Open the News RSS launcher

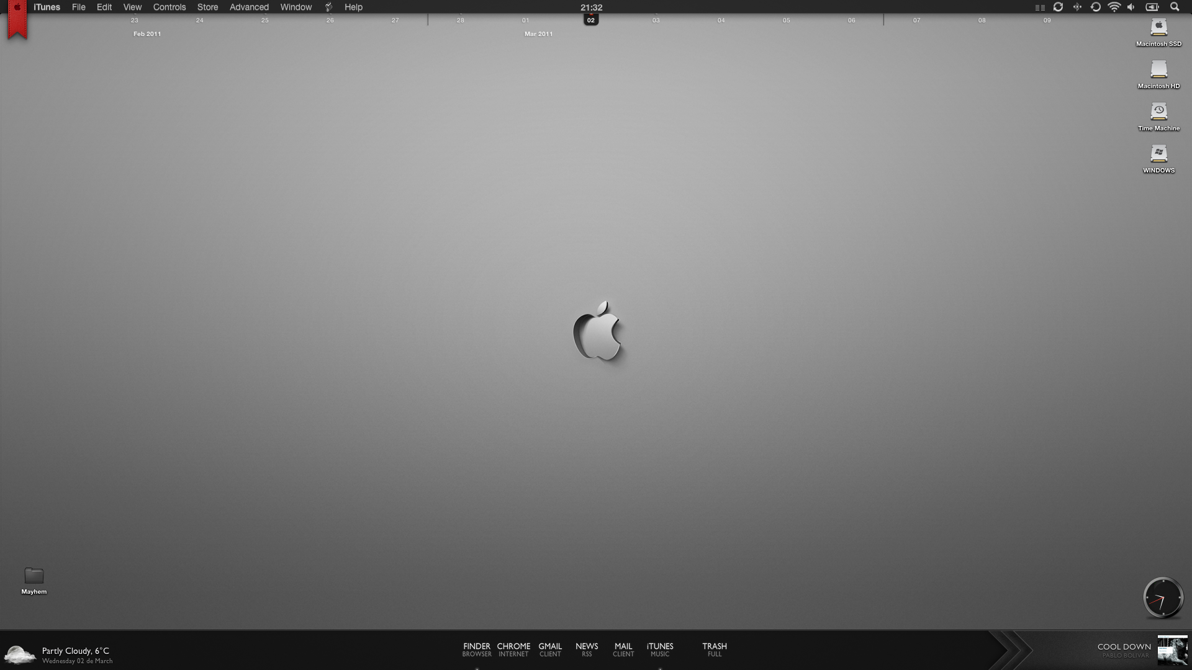[x=587, y=650]
